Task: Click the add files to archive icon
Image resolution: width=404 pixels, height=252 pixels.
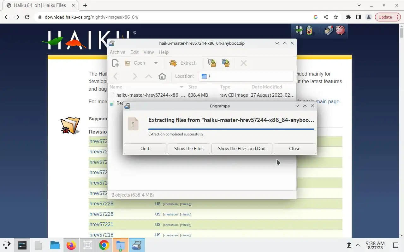Action: 212,63
